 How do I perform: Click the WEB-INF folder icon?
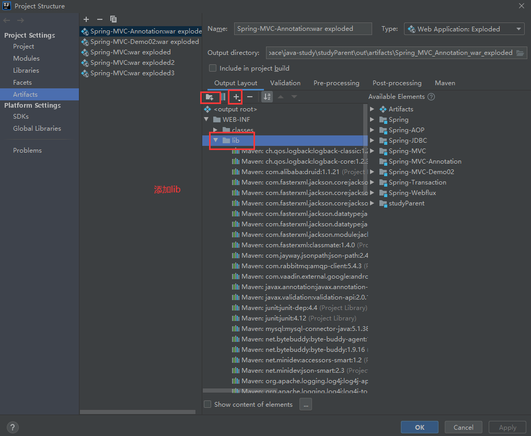point(217,120)
